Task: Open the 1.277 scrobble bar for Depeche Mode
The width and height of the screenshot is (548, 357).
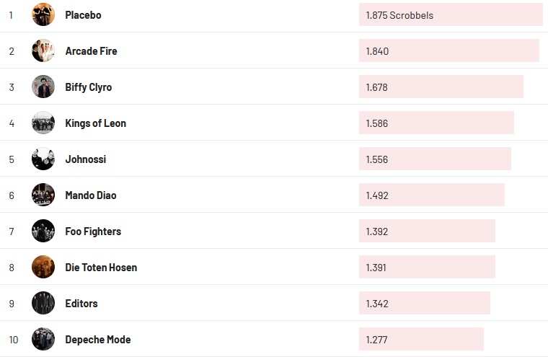Action: [421, 340]
